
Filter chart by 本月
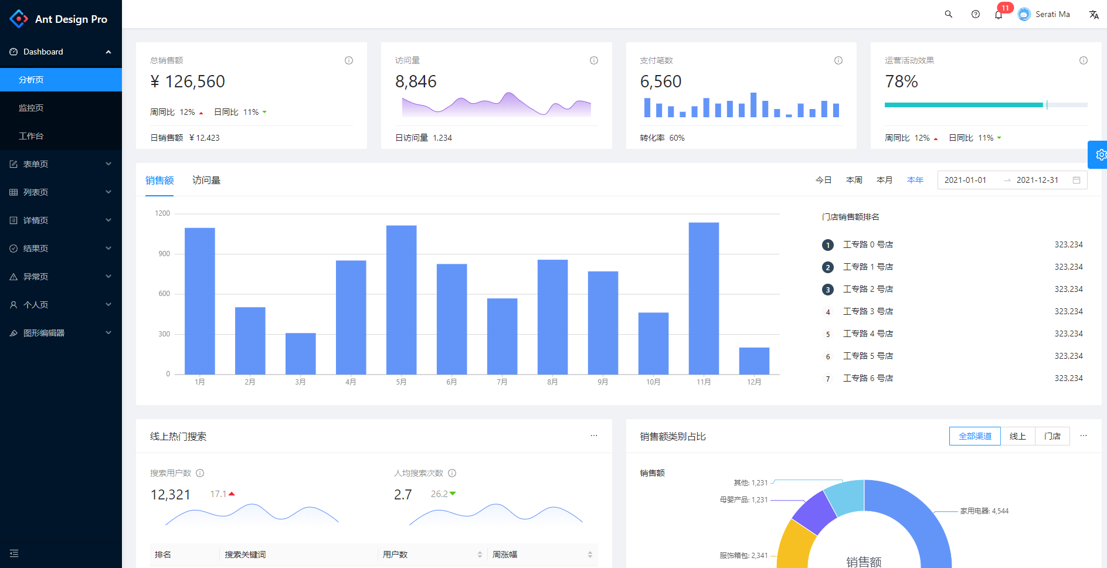(x=885, y=180)
